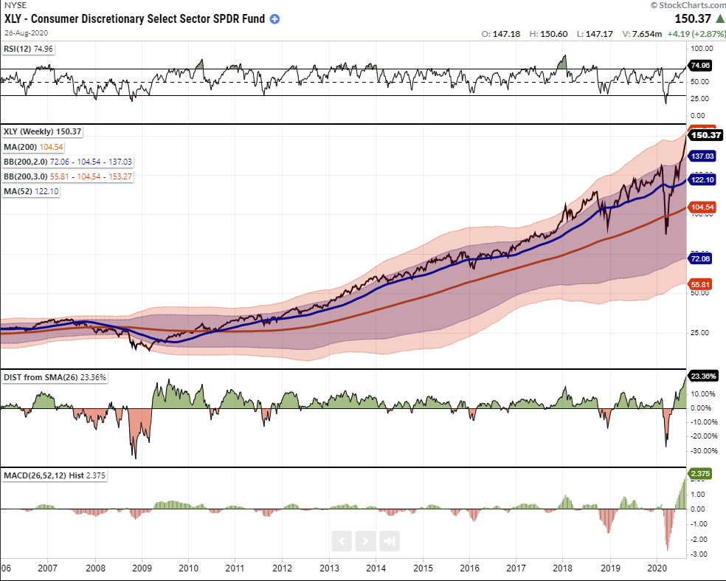Image resolution: width=726 pixels, height=581 pixels.
Task: Click the V: 7.654m volume value
Action: tap(642, 34)
